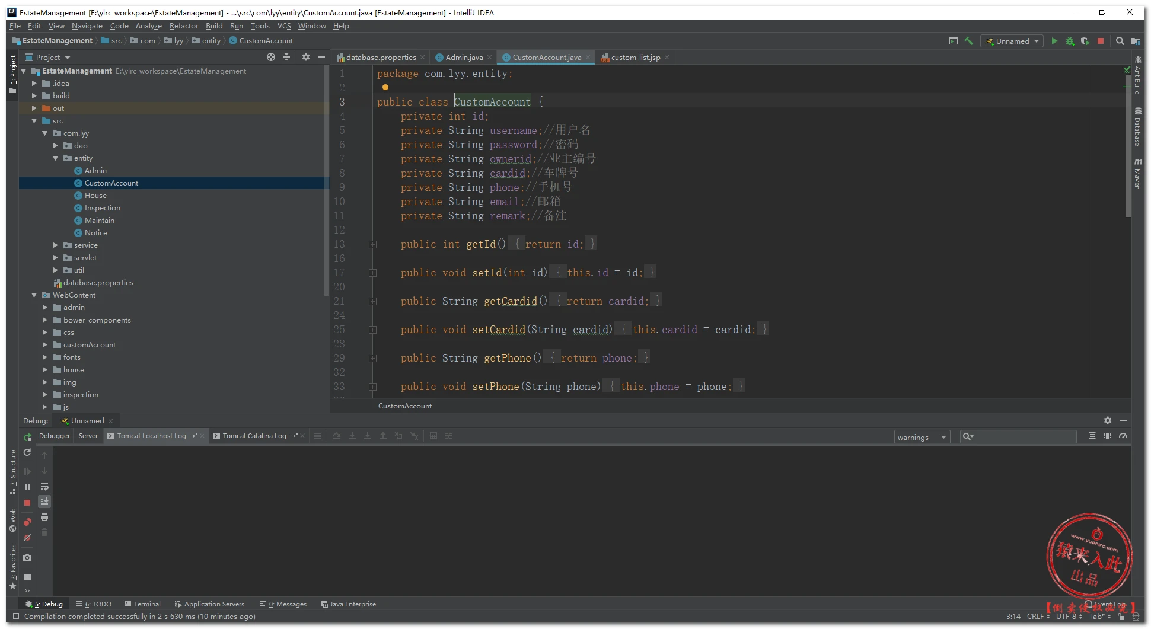Screen dimensions: 1151x629
Task: Click the green Run button in toolbar
Action: tap(1054, 41)
